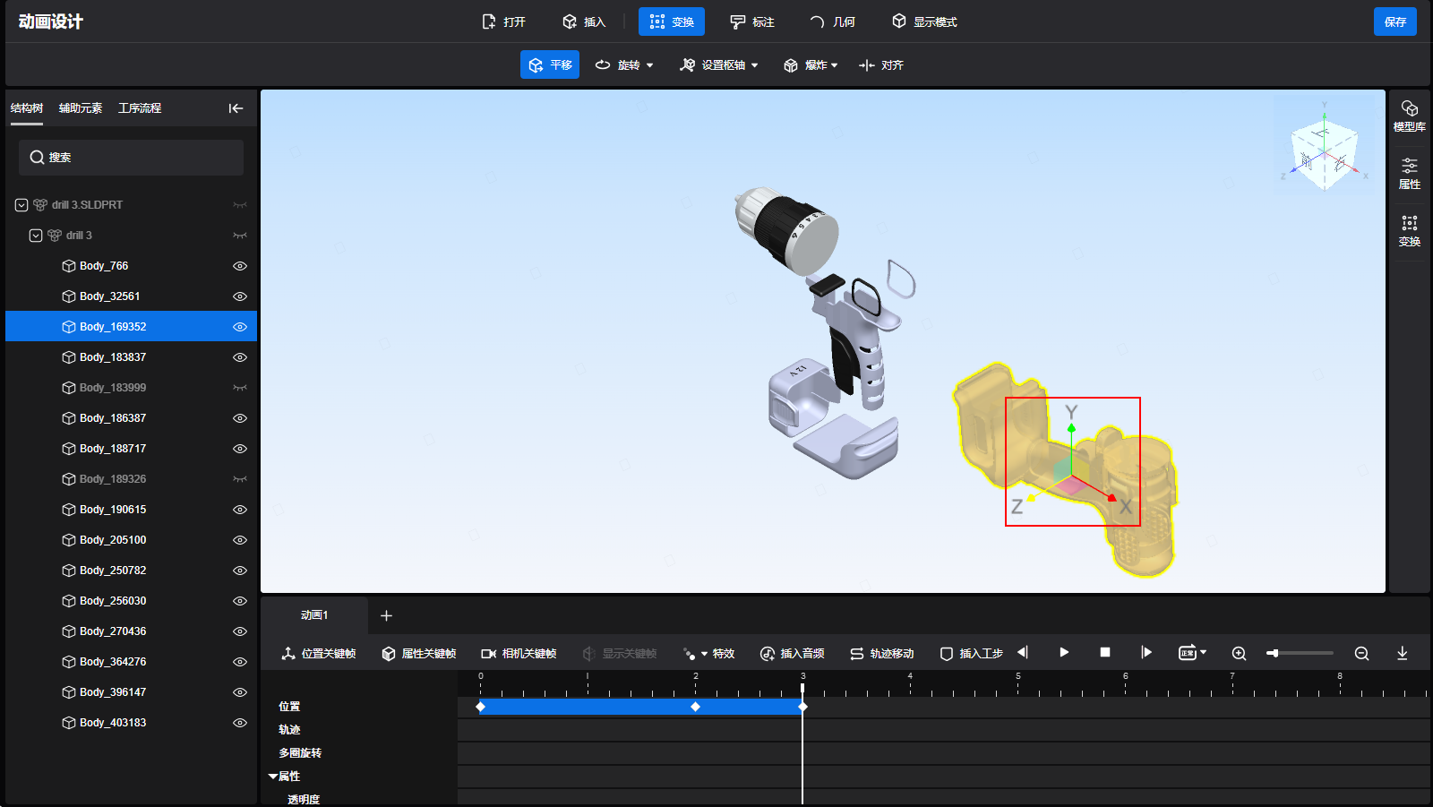1433x807 pixels.
Task: Hide the selected Body_169352
Action: tap(240, 327)
